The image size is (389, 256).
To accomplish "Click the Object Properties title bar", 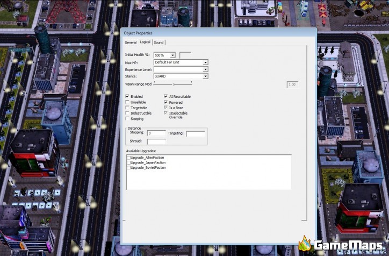I will point(219,33).
